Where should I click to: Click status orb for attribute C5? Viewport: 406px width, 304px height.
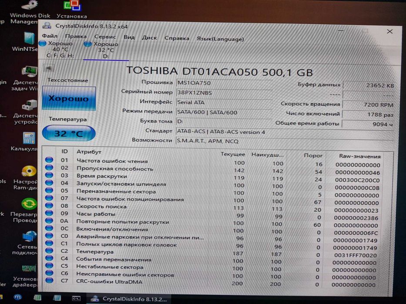pos(49,265)
